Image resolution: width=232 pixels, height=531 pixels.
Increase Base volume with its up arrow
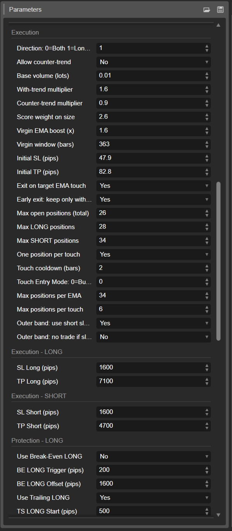207,74
